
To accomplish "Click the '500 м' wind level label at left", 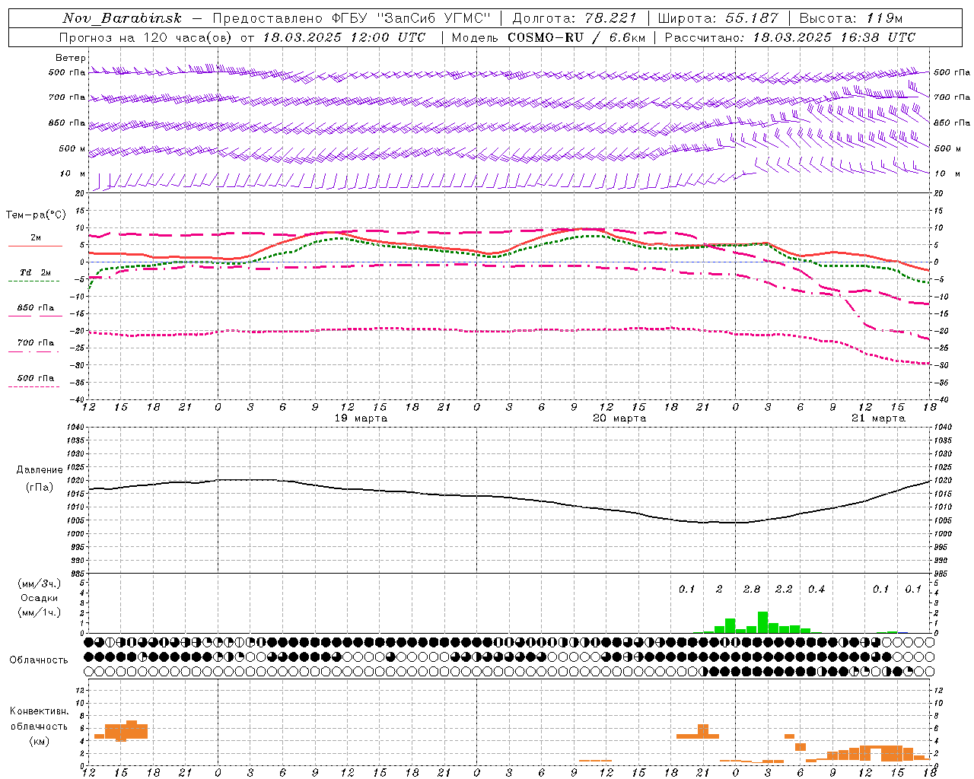I will click(72, 148).
